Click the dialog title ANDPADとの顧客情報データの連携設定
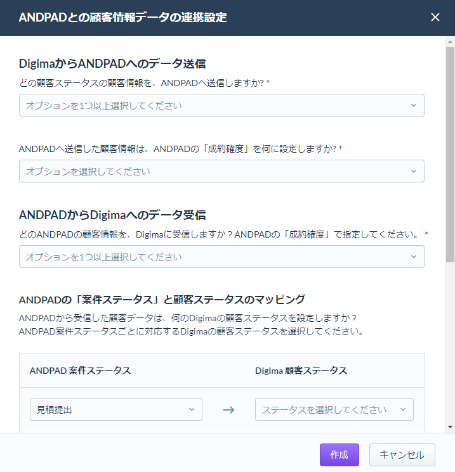The height and width of the screenshot is (472, 455). 122,17
